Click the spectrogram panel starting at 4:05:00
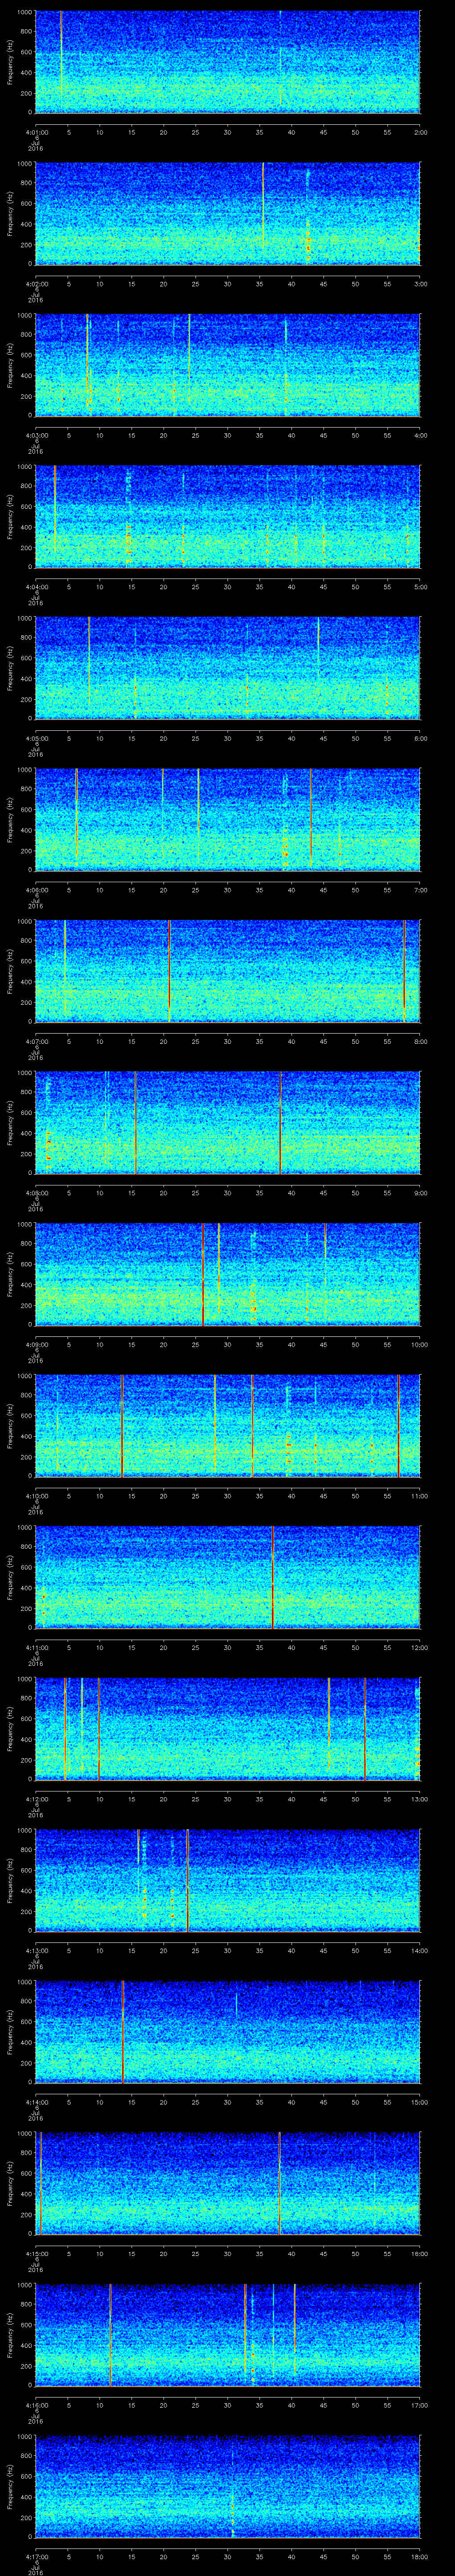 (228, 668)
